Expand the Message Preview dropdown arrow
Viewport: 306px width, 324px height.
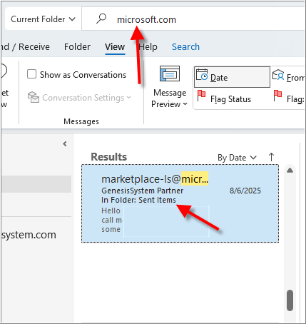pos(185,104)
